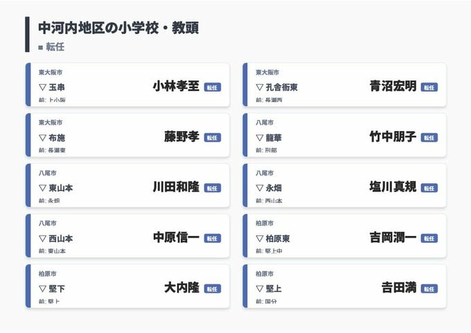
Task: Click the ▽ symbol next to 龍華
Action: (260, 137)
